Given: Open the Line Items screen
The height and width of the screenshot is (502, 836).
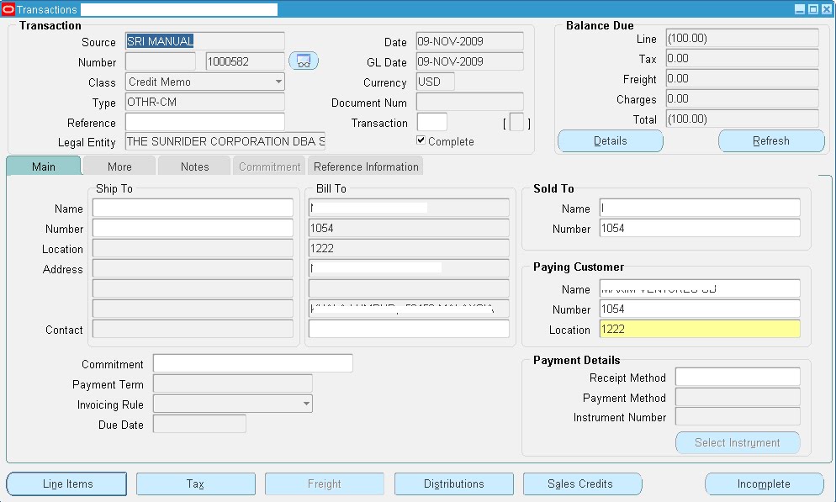Looking at the screenshot, I should tap(66, 484).
